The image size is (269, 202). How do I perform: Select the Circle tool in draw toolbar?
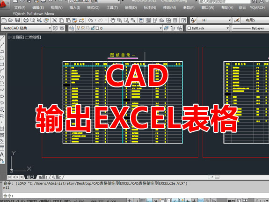tap(2, 77)
